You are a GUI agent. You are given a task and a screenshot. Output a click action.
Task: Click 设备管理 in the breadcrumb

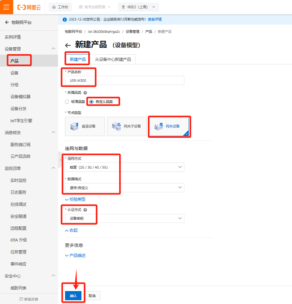click(133, 32)
